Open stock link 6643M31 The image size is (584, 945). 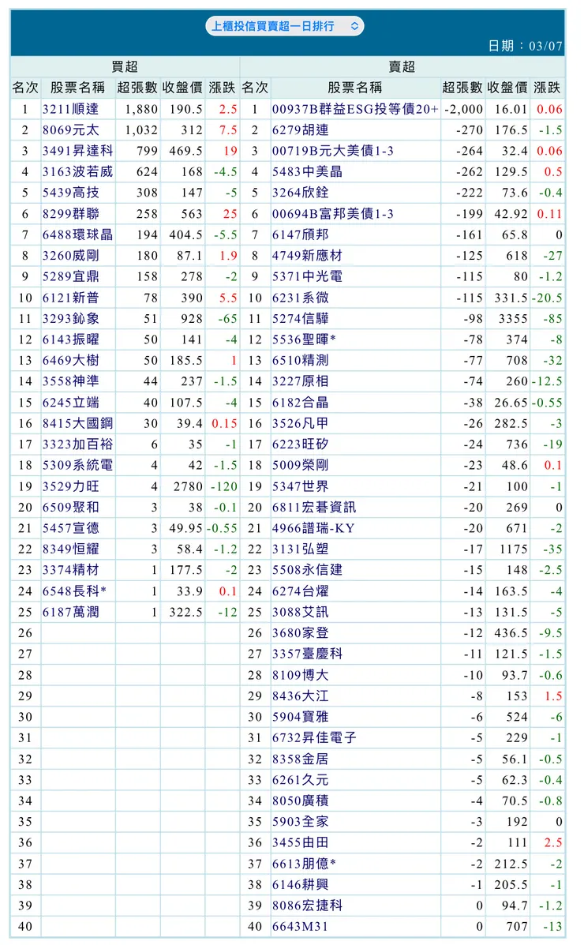click(x=300, y=926)
